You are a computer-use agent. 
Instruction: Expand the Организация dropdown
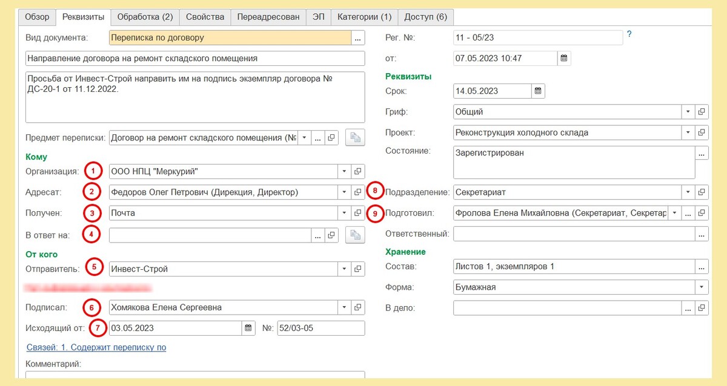[x=345, y=171]
